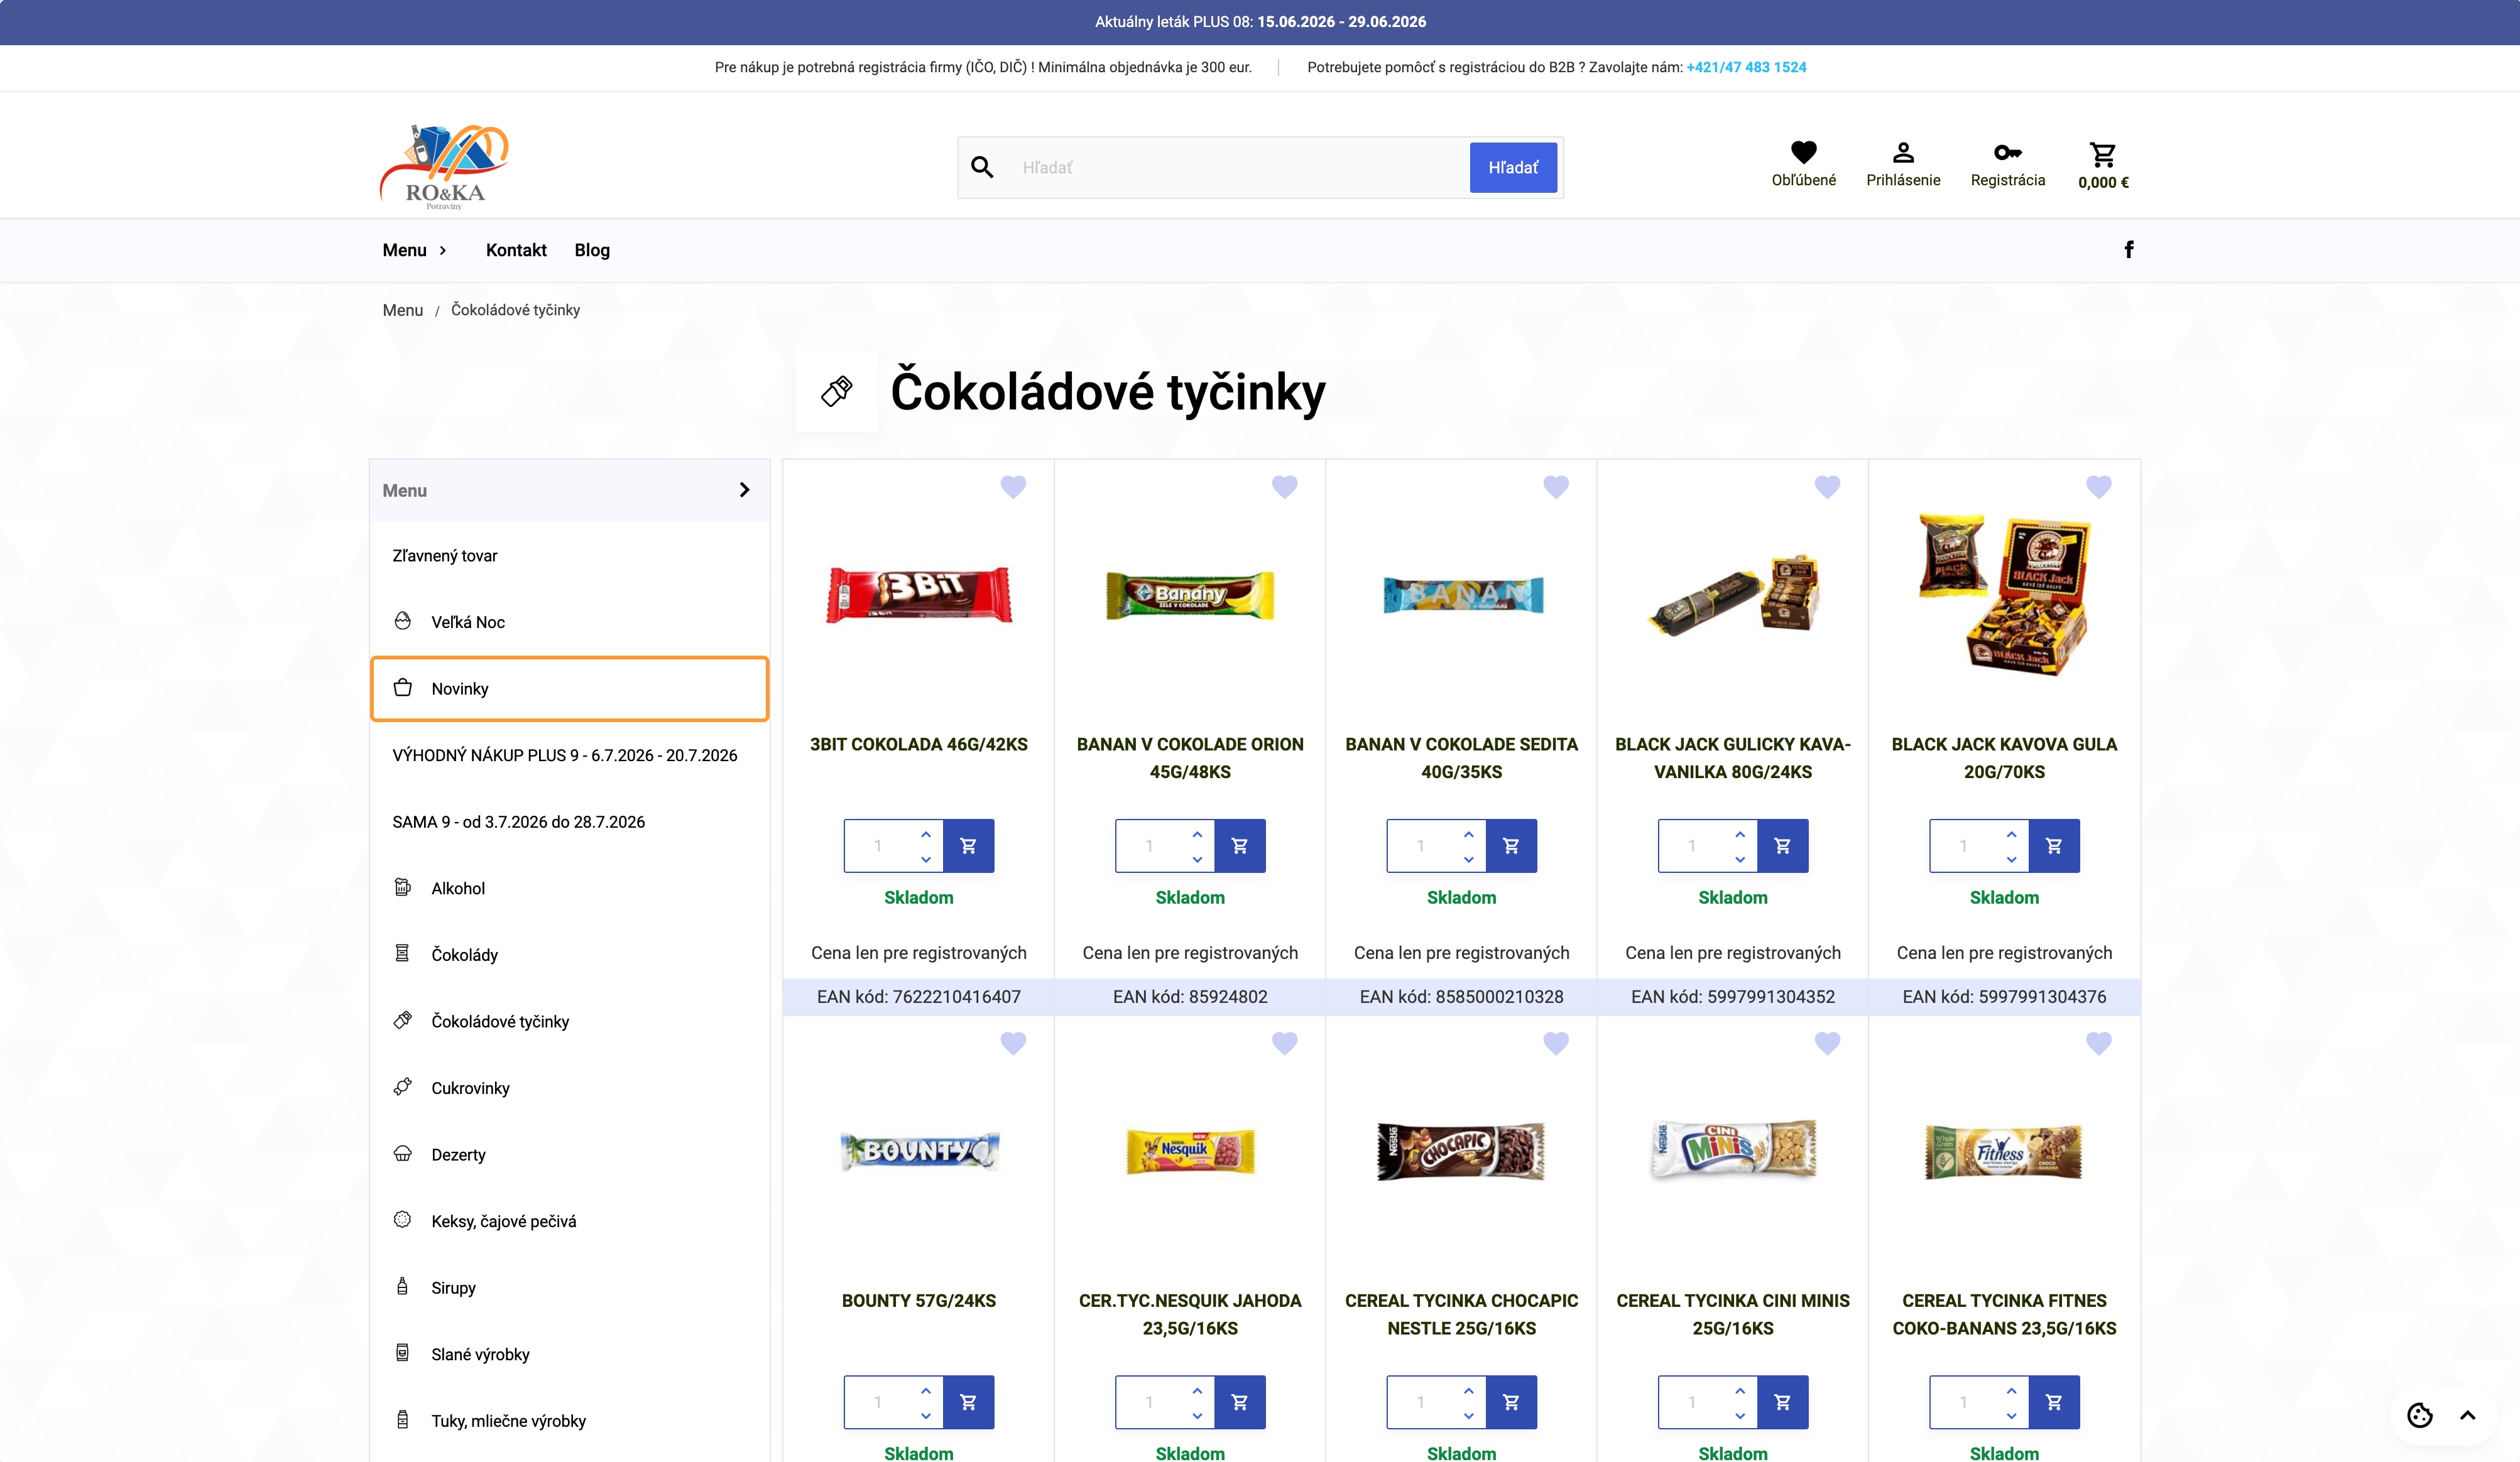The image size is (2520, 1462).
Task: Add BANAN V COKOLADE SEDITA to cart
Action: pos(1511,845)
